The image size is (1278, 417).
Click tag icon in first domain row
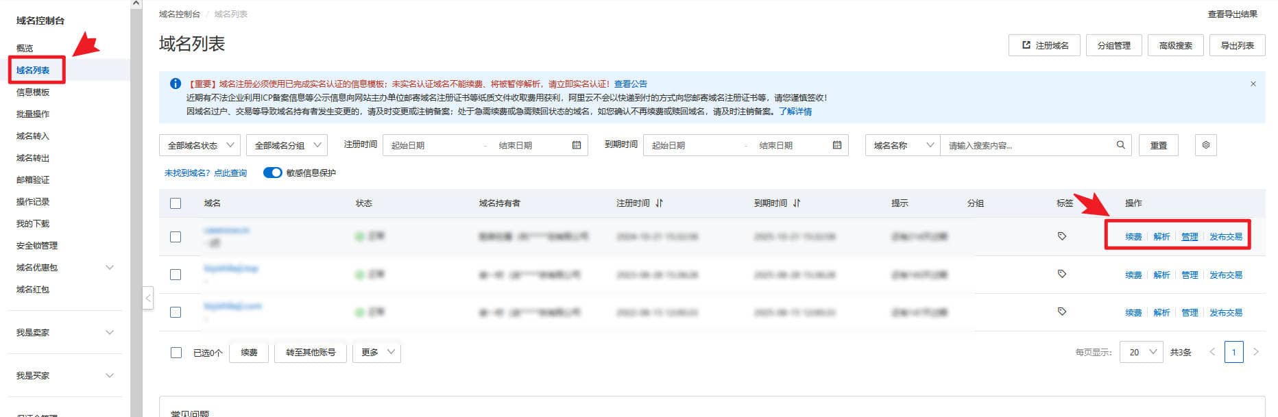[1061, 236]
